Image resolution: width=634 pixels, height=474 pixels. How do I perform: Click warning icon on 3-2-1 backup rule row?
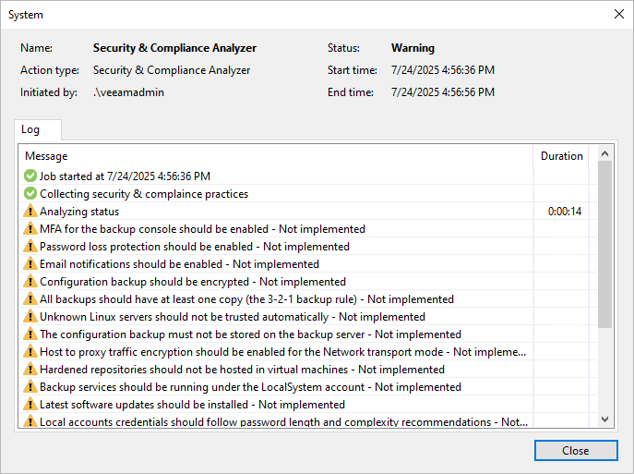(30, 298)
